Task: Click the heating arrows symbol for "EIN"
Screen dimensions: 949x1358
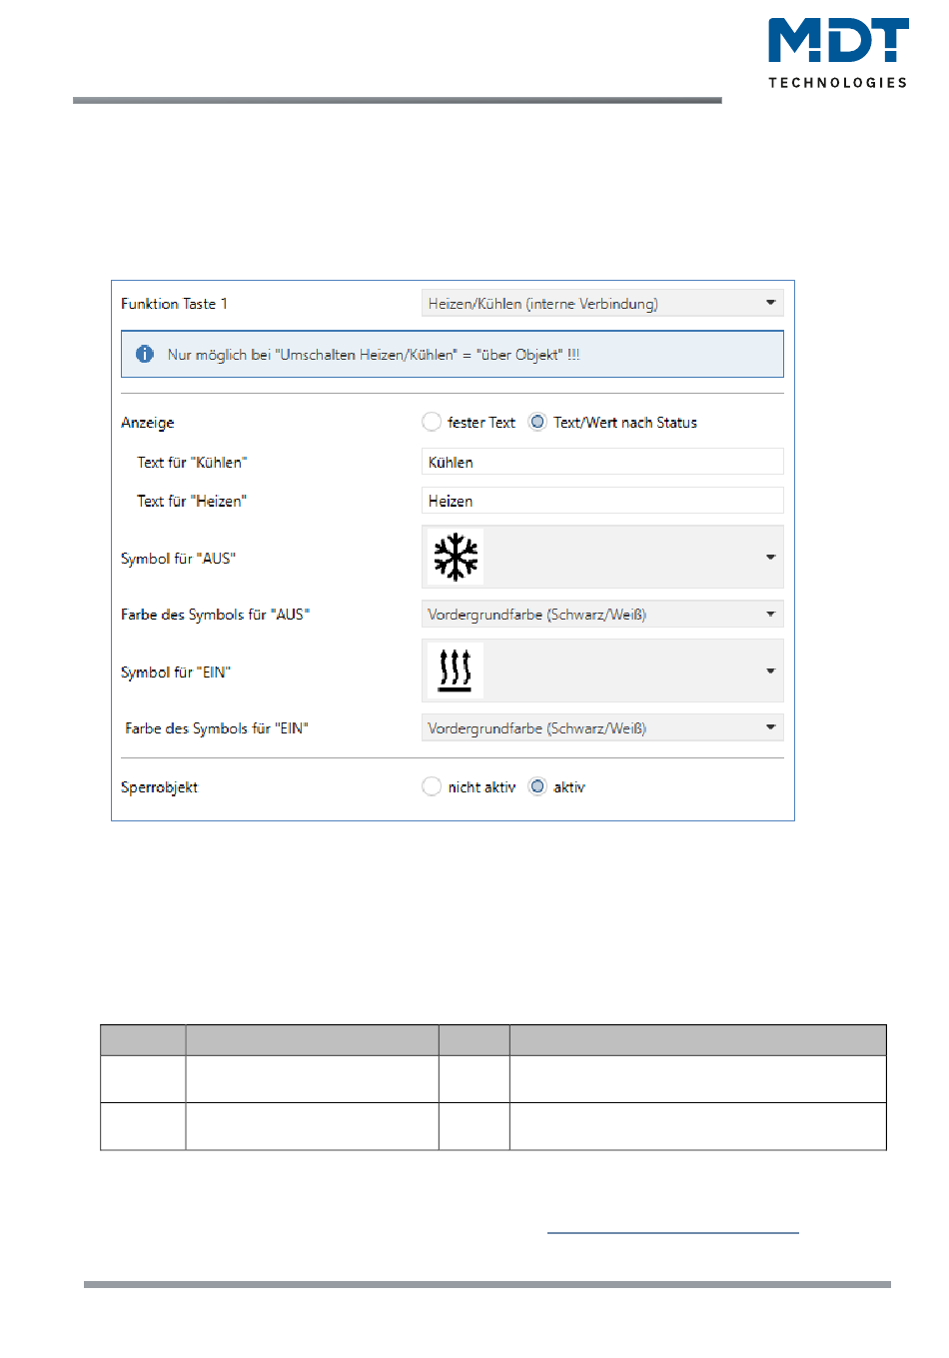Action: coord(456,671)
